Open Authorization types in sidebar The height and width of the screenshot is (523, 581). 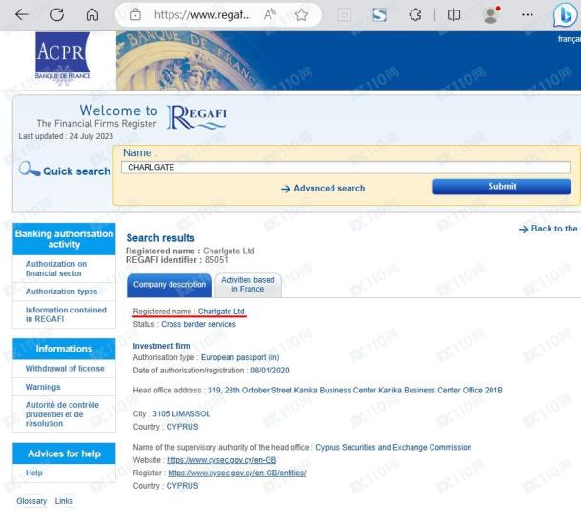[x=61, y=292]
